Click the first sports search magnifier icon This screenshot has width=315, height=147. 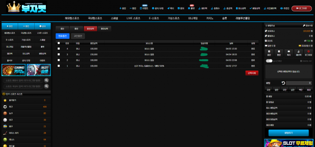coord(46,80)
